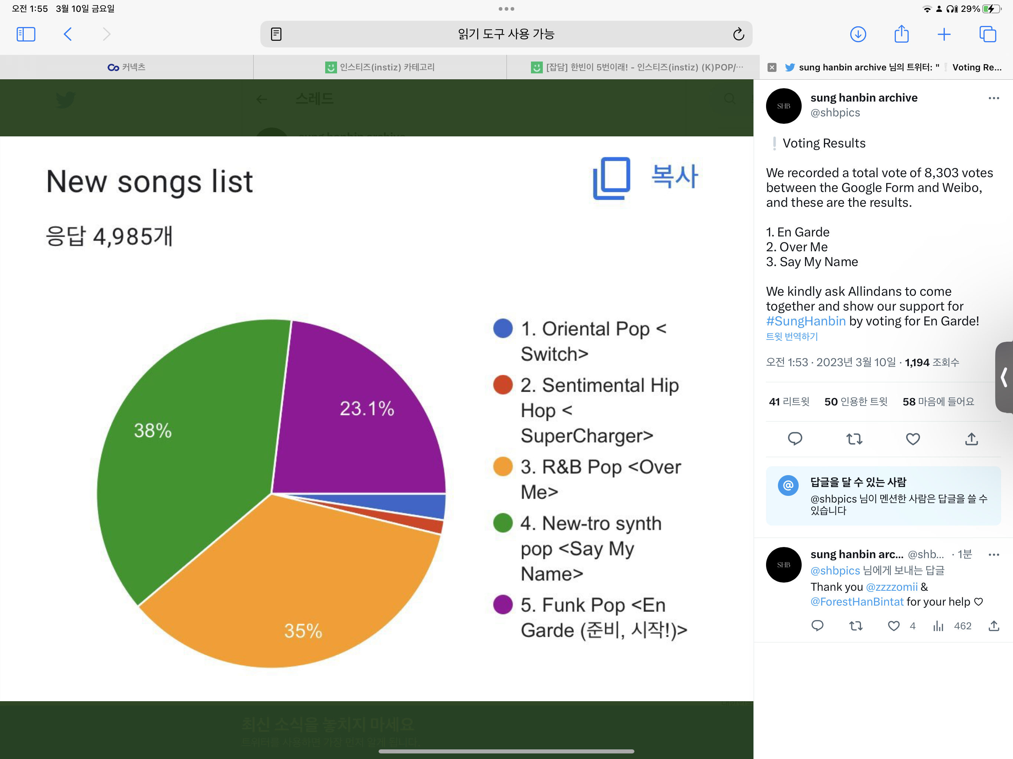Reply to the main tweet
Screen dimensions: 1013x759
point(795,438)
